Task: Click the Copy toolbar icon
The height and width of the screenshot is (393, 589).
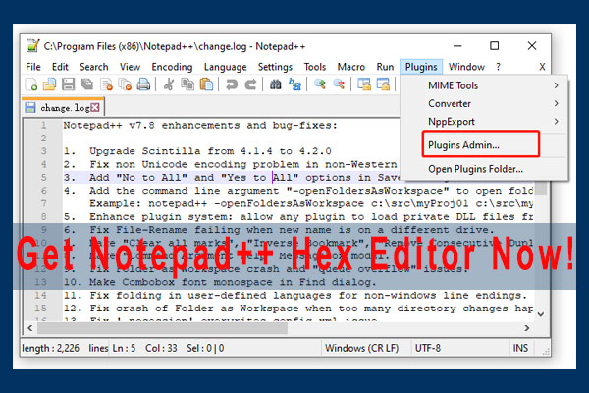Action: point(187,84)
